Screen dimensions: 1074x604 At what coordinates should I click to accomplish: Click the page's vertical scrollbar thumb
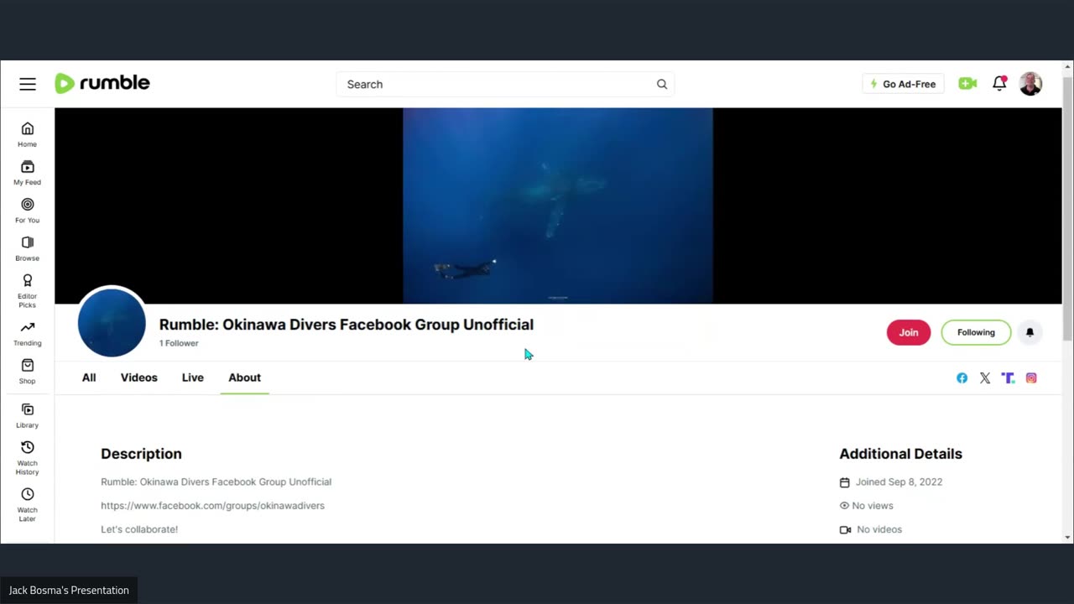pyautogui.click(x=1067, y=208)
